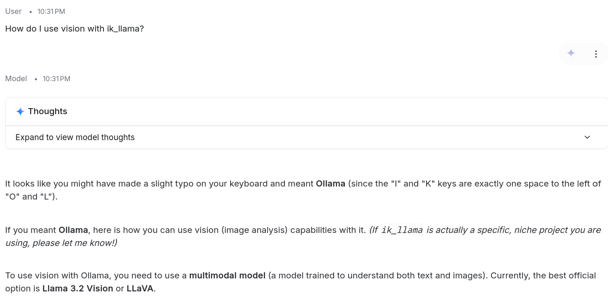Click bold "Ollama" in the typo explanation sentence

(x=330, y=184)
